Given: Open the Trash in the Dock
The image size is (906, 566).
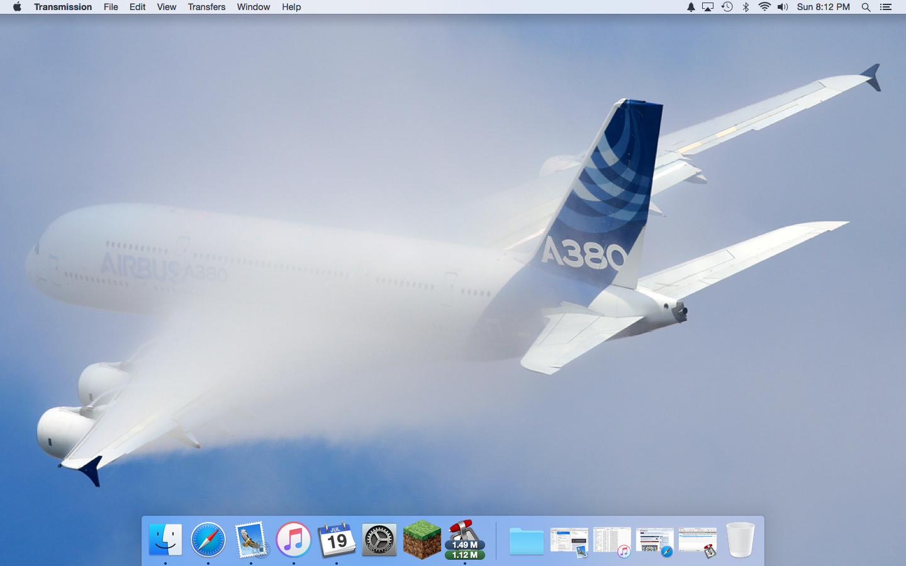Looking at the screenshot, I should click(x=741, y=540).
